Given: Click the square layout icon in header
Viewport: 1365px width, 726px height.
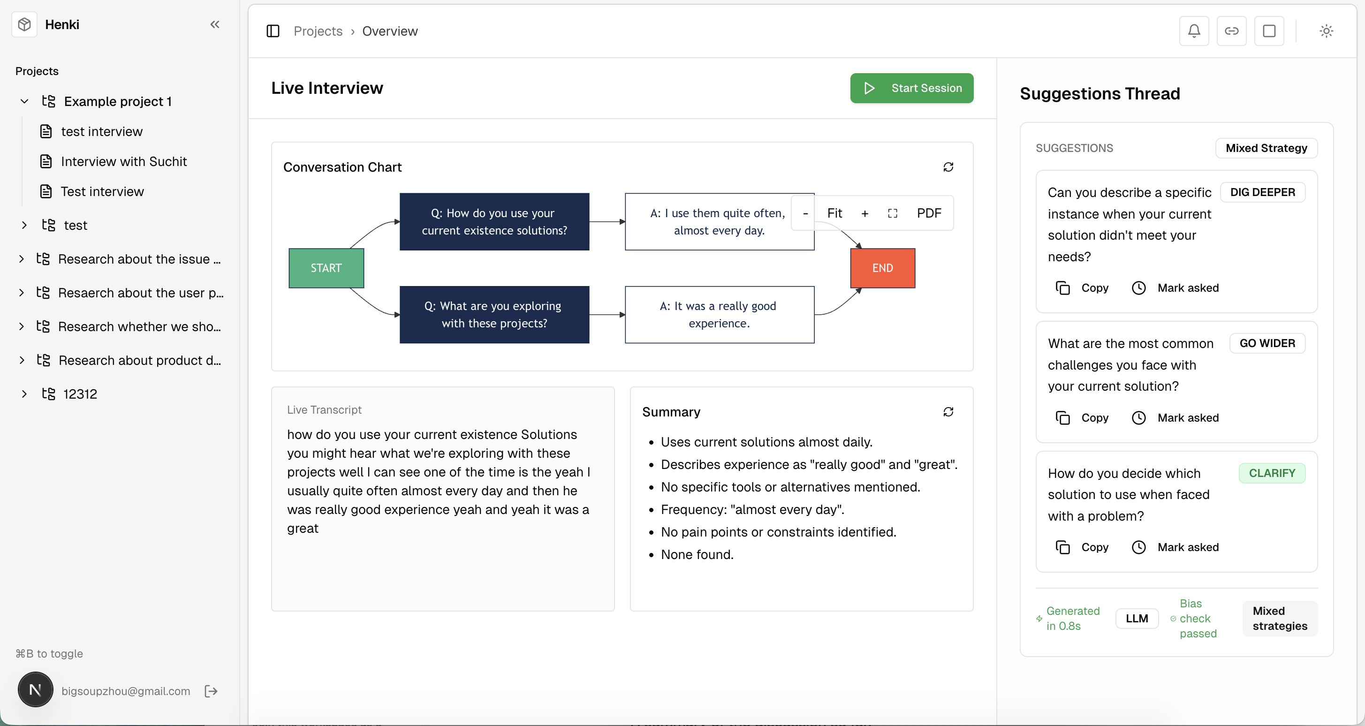Looking at the screenshot, I should 1268,31.
